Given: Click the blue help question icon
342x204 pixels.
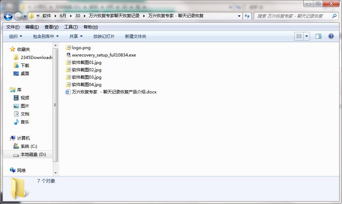Looking at the screenshot, I should (331, 36).
